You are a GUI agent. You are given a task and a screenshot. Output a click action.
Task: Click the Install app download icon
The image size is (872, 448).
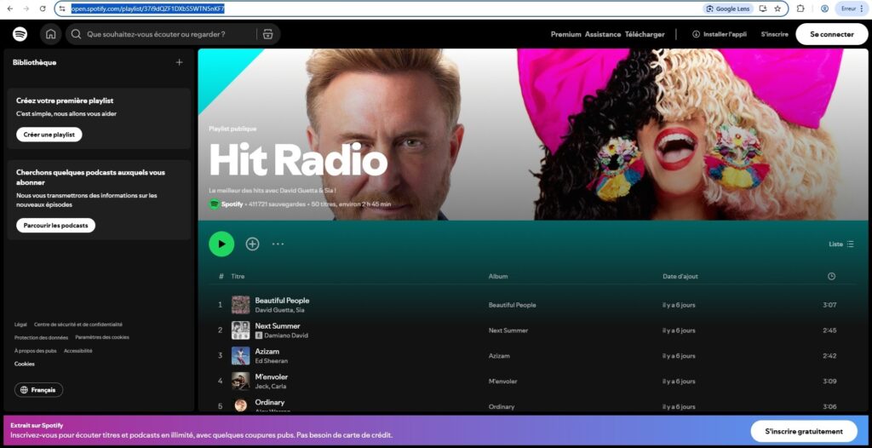click(696, 34)
